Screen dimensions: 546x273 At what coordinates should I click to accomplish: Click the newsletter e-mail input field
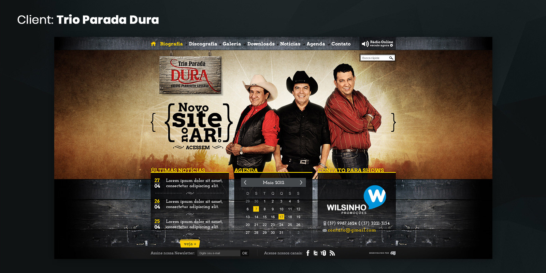[219, 253]
